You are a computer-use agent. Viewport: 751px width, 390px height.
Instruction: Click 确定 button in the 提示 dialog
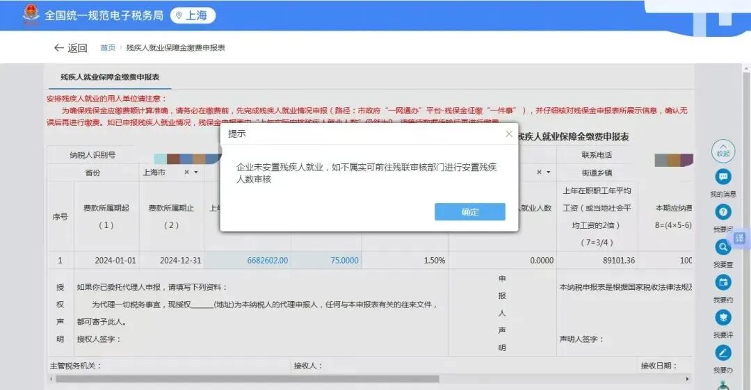pos(470,212)
